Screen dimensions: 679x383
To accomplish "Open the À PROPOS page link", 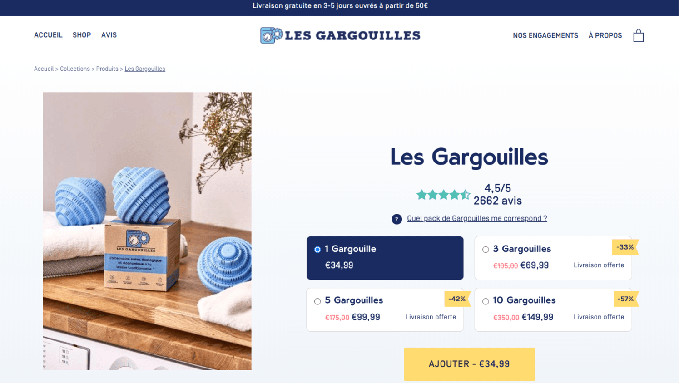I will [605, 35].
